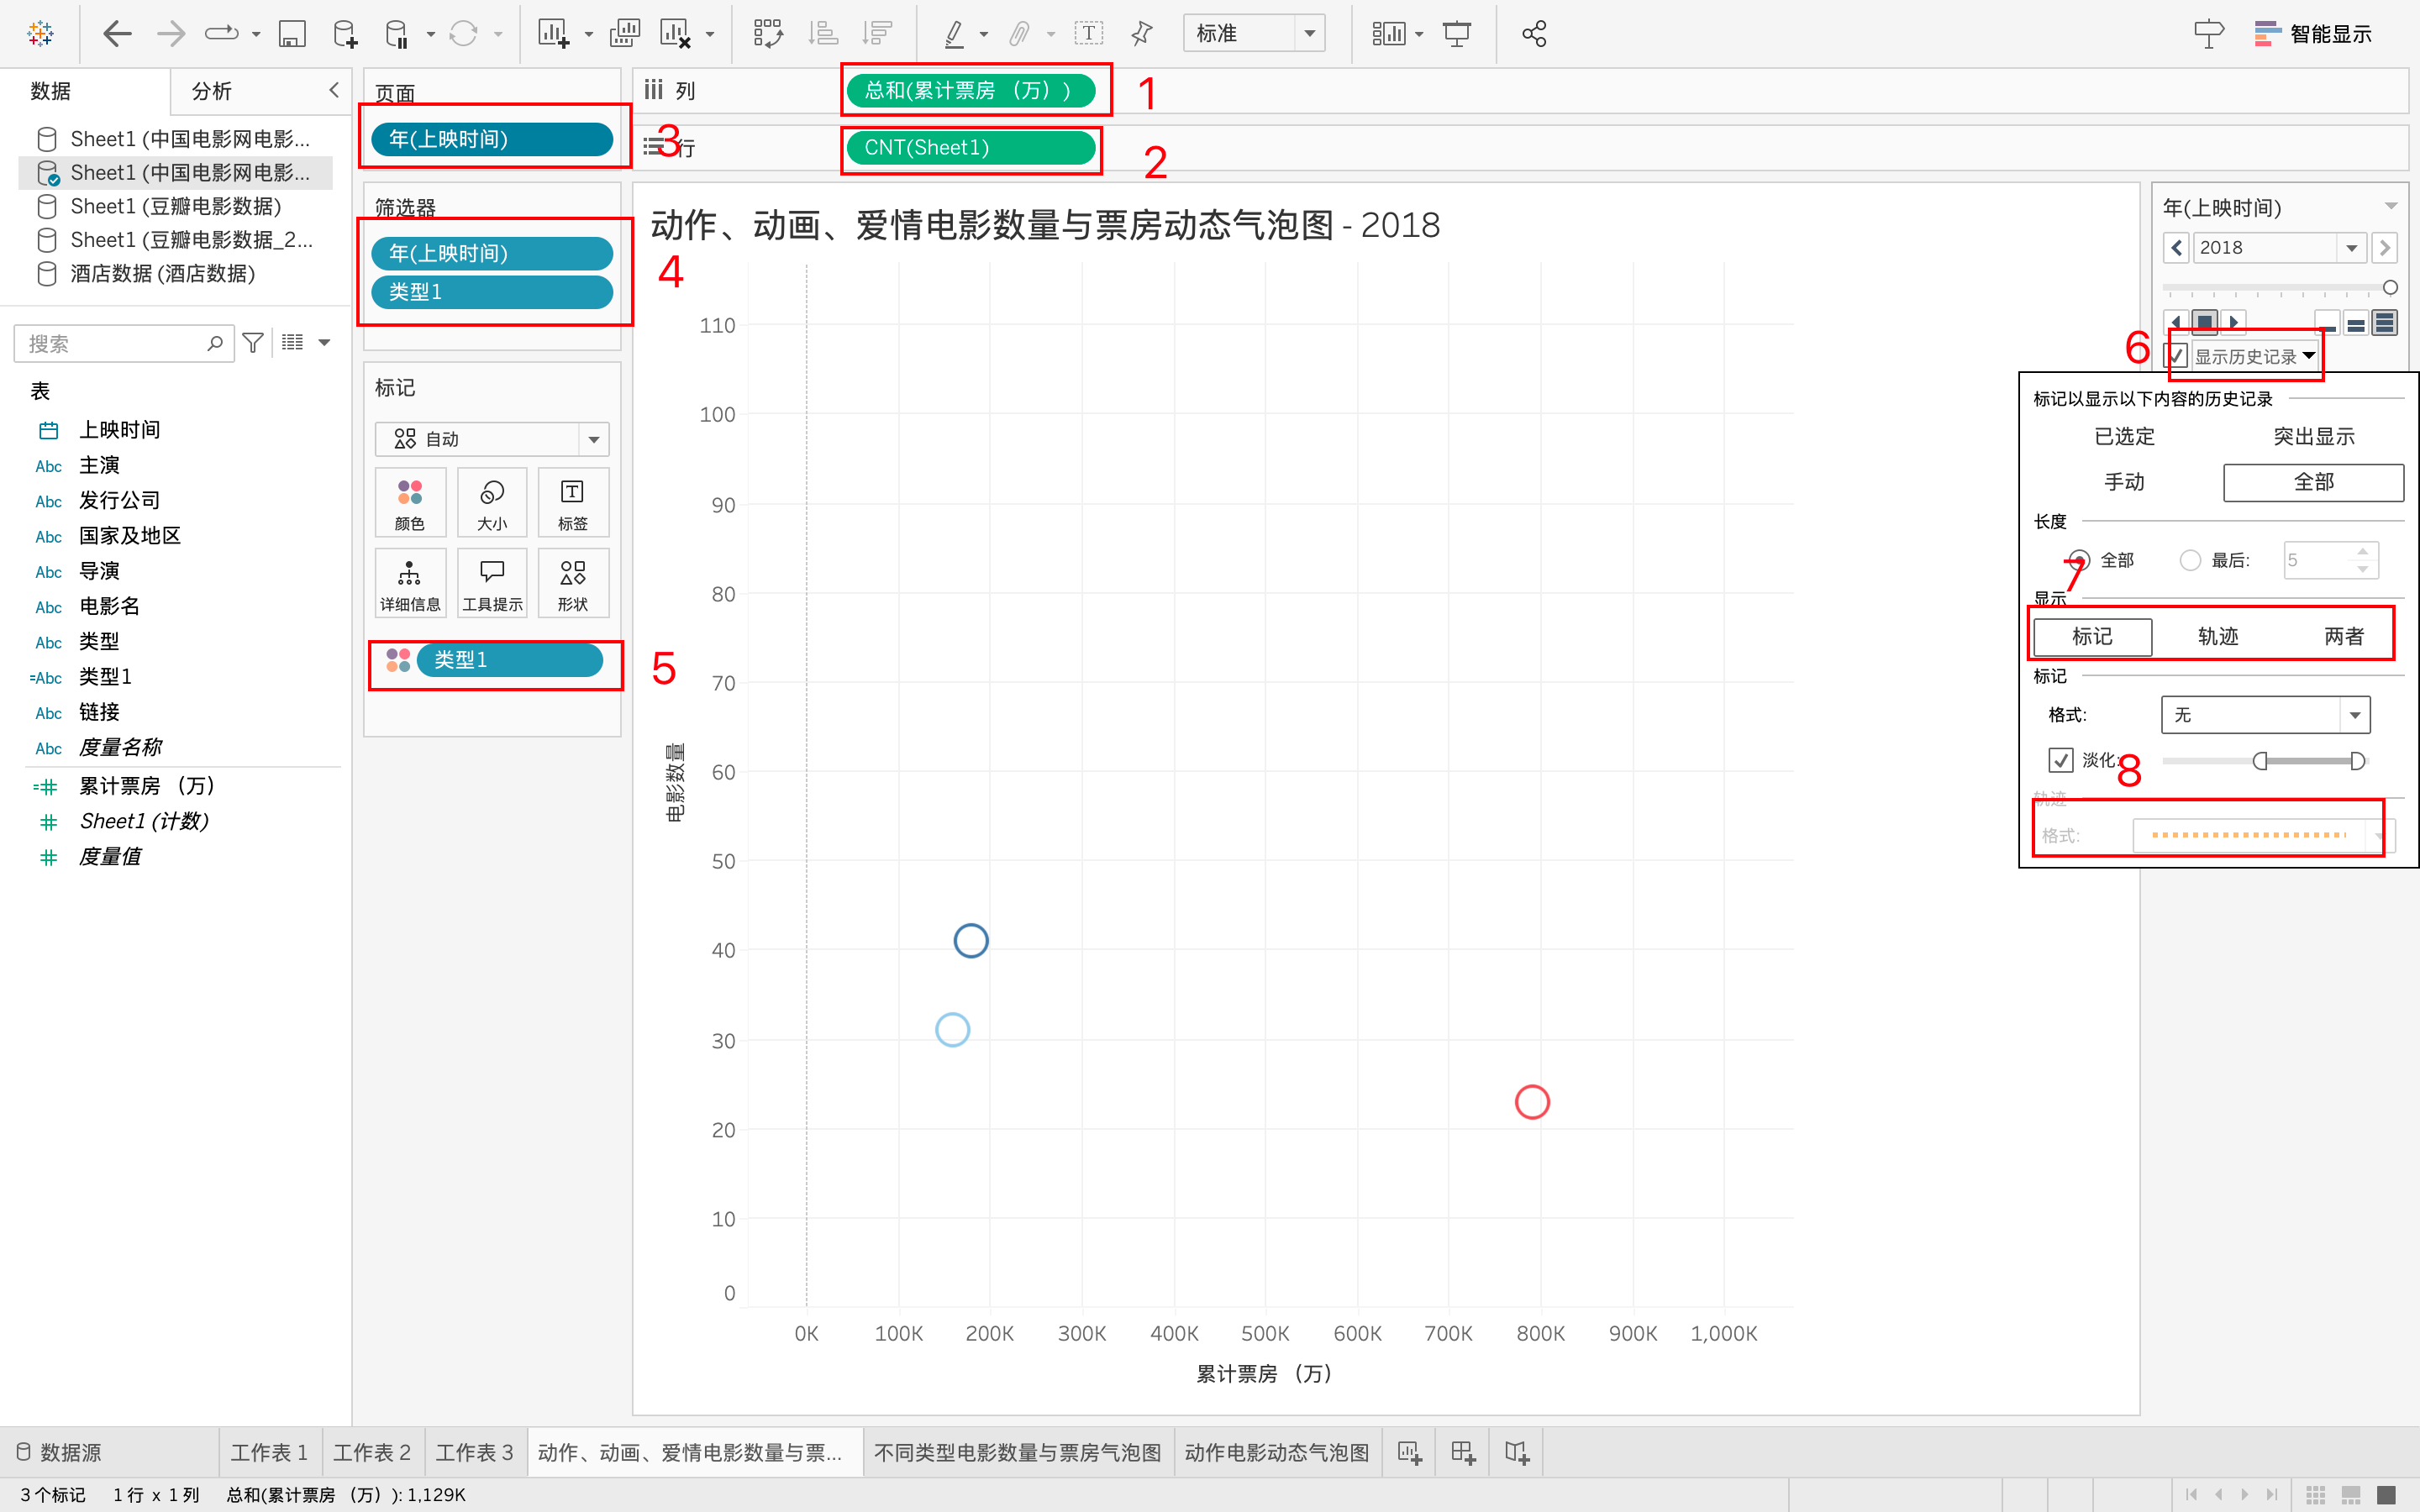Open the 动作电影动态气泡图 sheet tab
The width and height of the screenshot is (2420, 1512).
(x=1276, y=1452)
